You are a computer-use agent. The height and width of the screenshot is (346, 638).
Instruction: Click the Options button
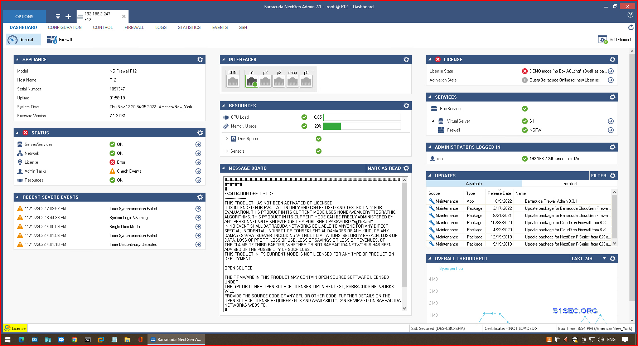pyautogui.click(x=24, y=17)
